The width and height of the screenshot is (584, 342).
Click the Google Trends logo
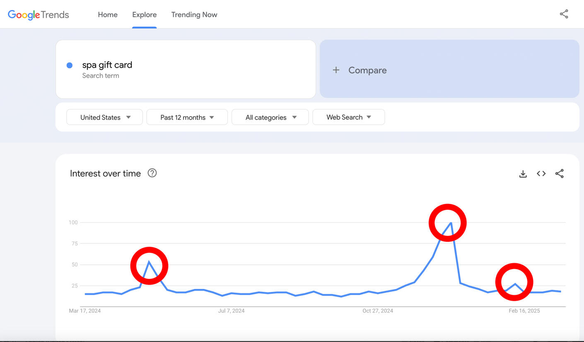pos(39,15)
